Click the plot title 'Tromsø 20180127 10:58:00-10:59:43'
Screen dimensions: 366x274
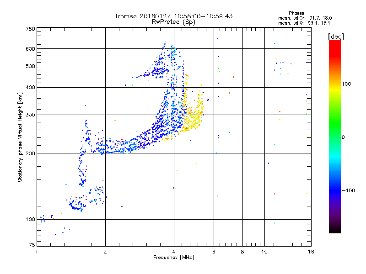[x=173, y=16]
